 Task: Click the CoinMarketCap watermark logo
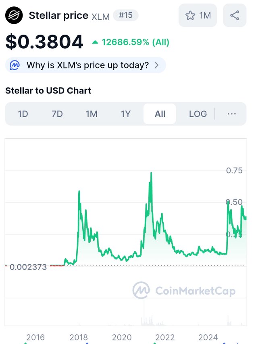pyautogui.click(x=141, y=290)
